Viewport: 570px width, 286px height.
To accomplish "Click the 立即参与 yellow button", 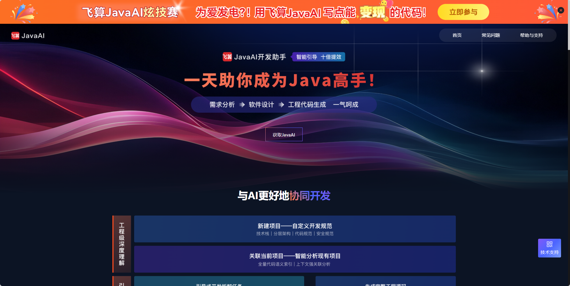I will tap(463, 12).
